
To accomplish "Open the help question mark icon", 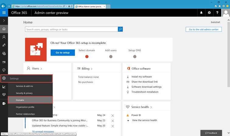I will (x=217, y=13).
